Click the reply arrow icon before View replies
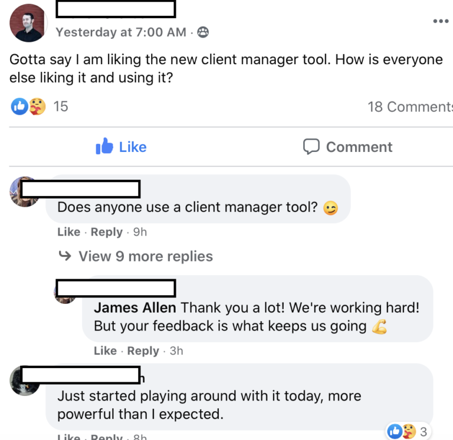 coord(65,256)
